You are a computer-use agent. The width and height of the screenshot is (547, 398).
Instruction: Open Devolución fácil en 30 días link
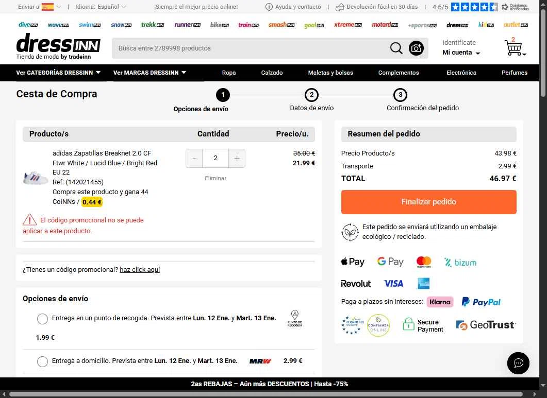tap(376, 7)
